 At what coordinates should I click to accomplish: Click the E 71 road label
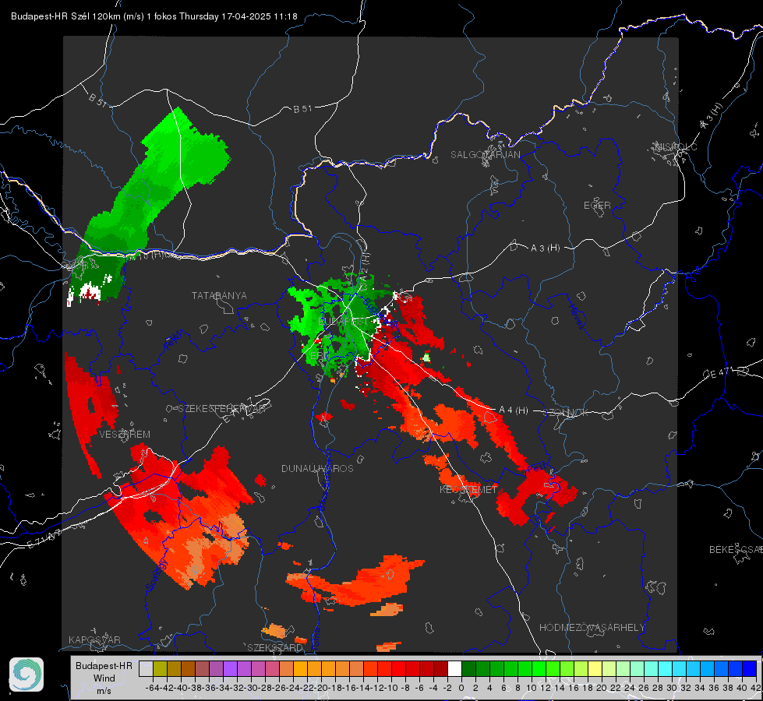(45, 539)
